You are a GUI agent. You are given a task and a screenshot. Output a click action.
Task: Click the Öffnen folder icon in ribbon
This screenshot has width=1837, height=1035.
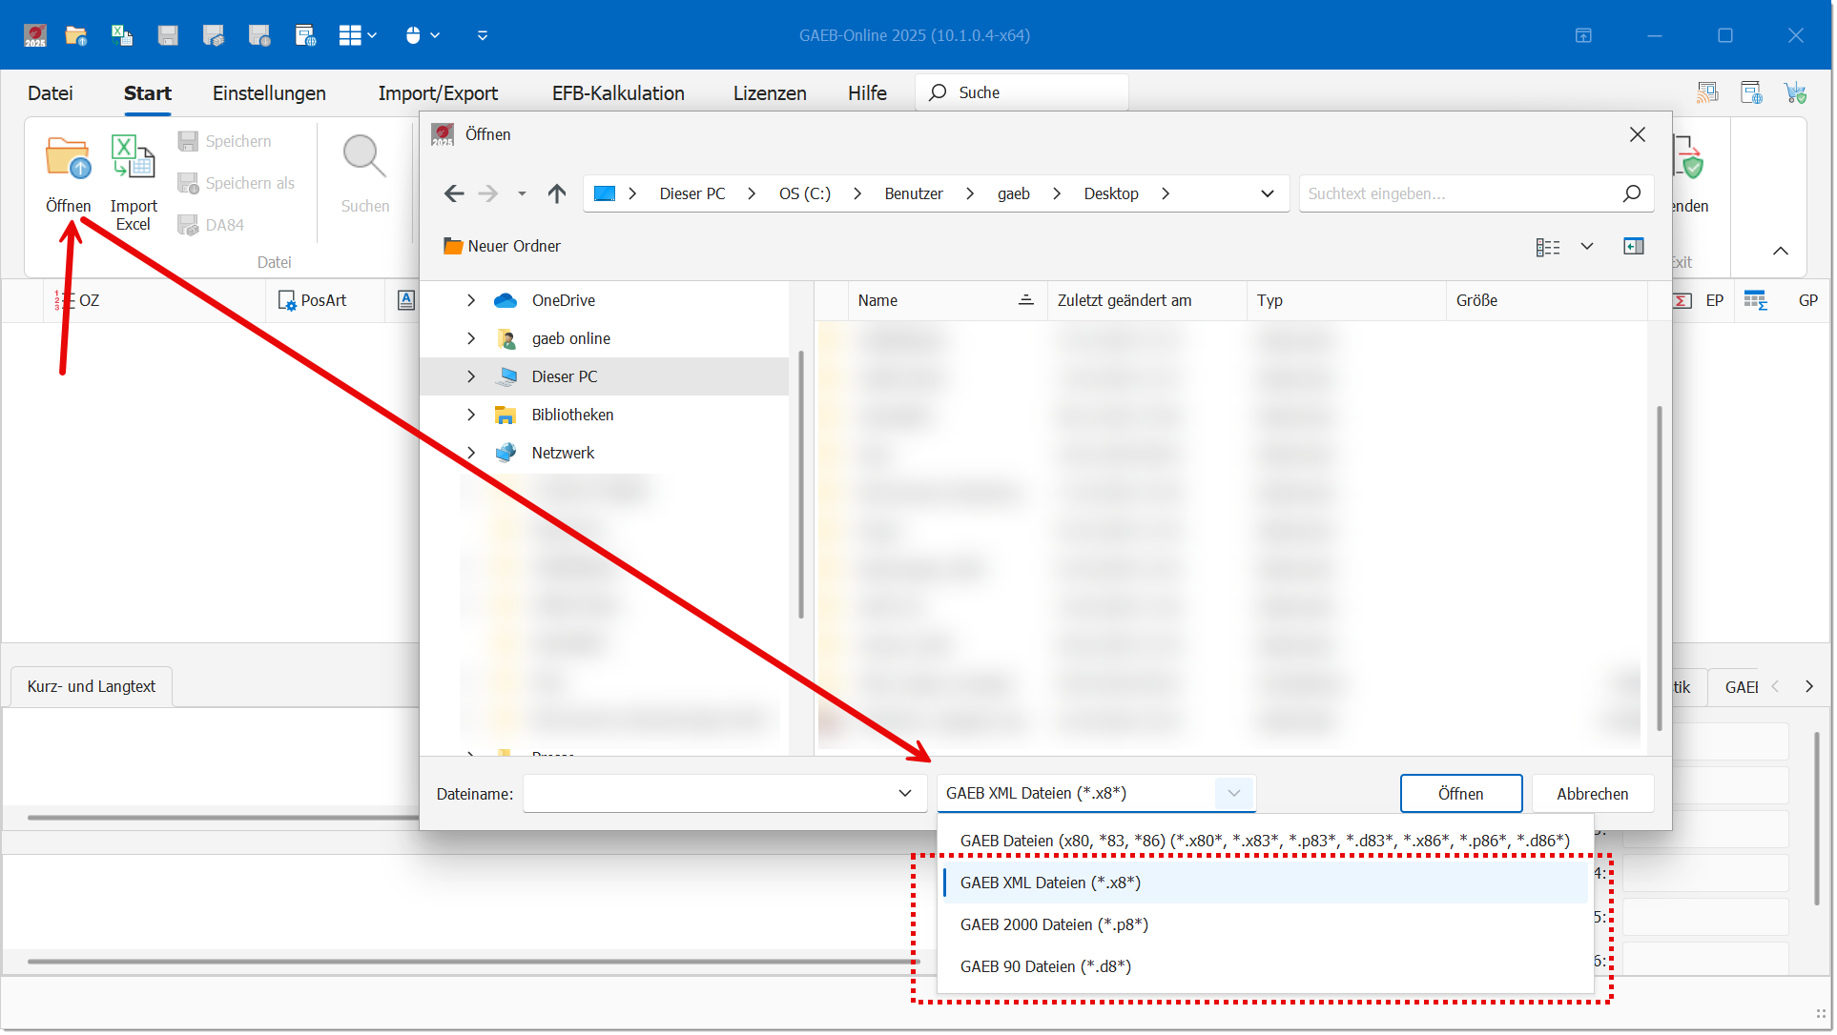[x=68, y=157]
